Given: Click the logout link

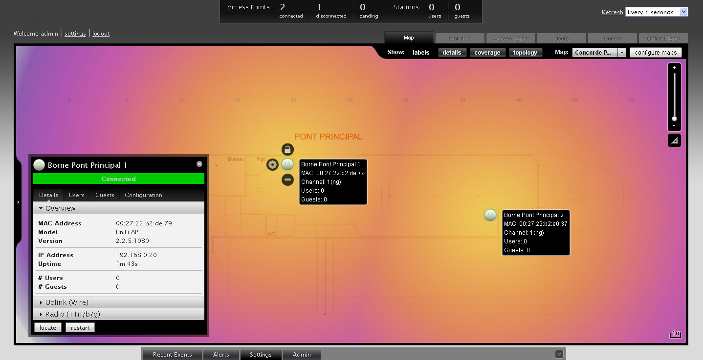Looking at the screenshot, I should coord(101,34).
